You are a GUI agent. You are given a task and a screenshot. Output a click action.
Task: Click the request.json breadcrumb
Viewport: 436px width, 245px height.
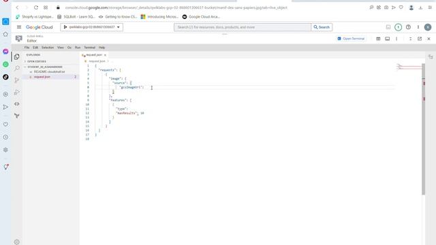click(97, 61)
